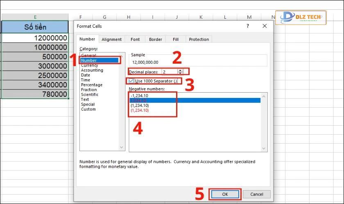
Task: Open the Fill tab
Action: pos(176,39)
